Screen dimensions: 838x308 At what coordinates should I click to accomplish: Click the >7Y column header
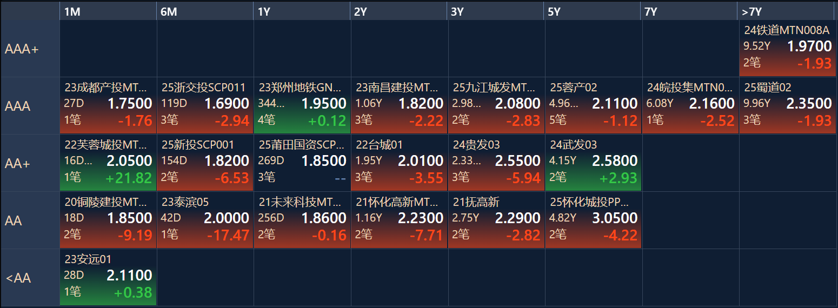click(787, 11)
